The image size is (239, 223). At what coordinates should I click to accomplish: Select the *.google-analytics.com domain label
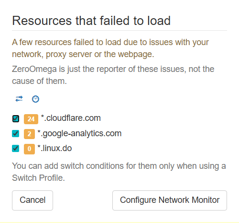point(79,133)
